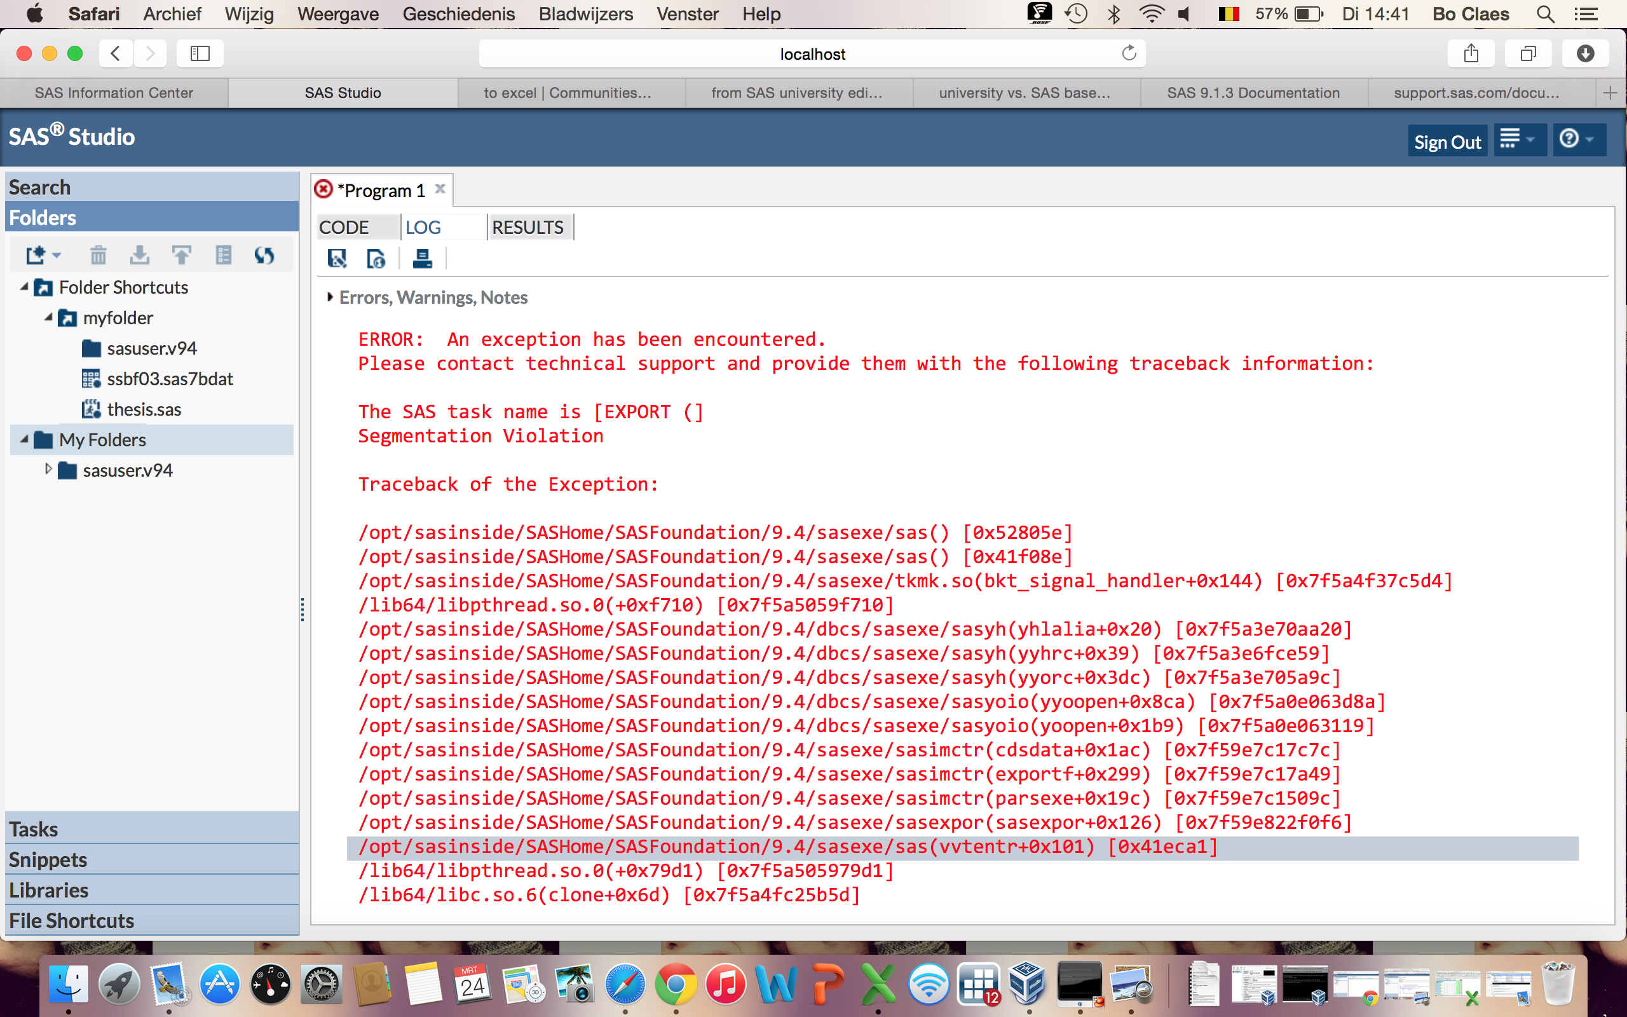Toggle the Safari sidebar
The image size is (1627, 1017).
coord(200,53)
